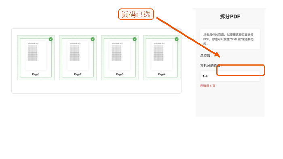This screenshot has width=283, height=159.
Task: Uncheck the green checkmark on Page3
Action: click(135, 39)
